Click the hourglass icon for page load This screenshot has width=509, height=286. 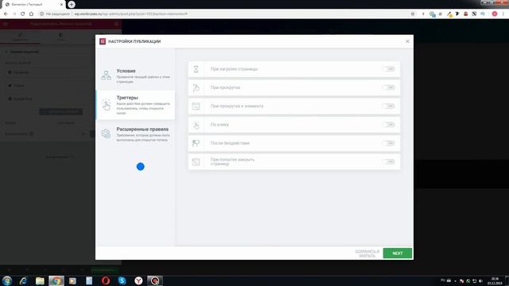(196, 69)
